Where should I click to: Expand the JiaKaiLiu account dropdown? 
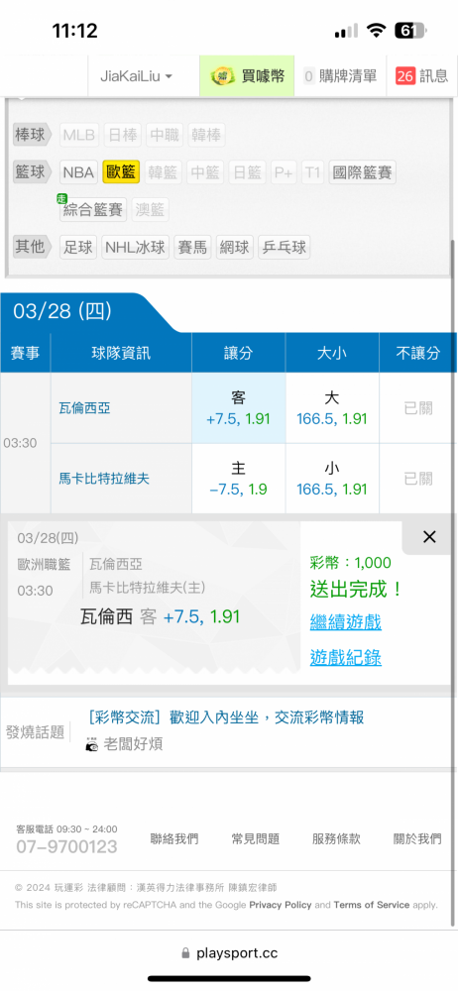click(x=137, y=76)
